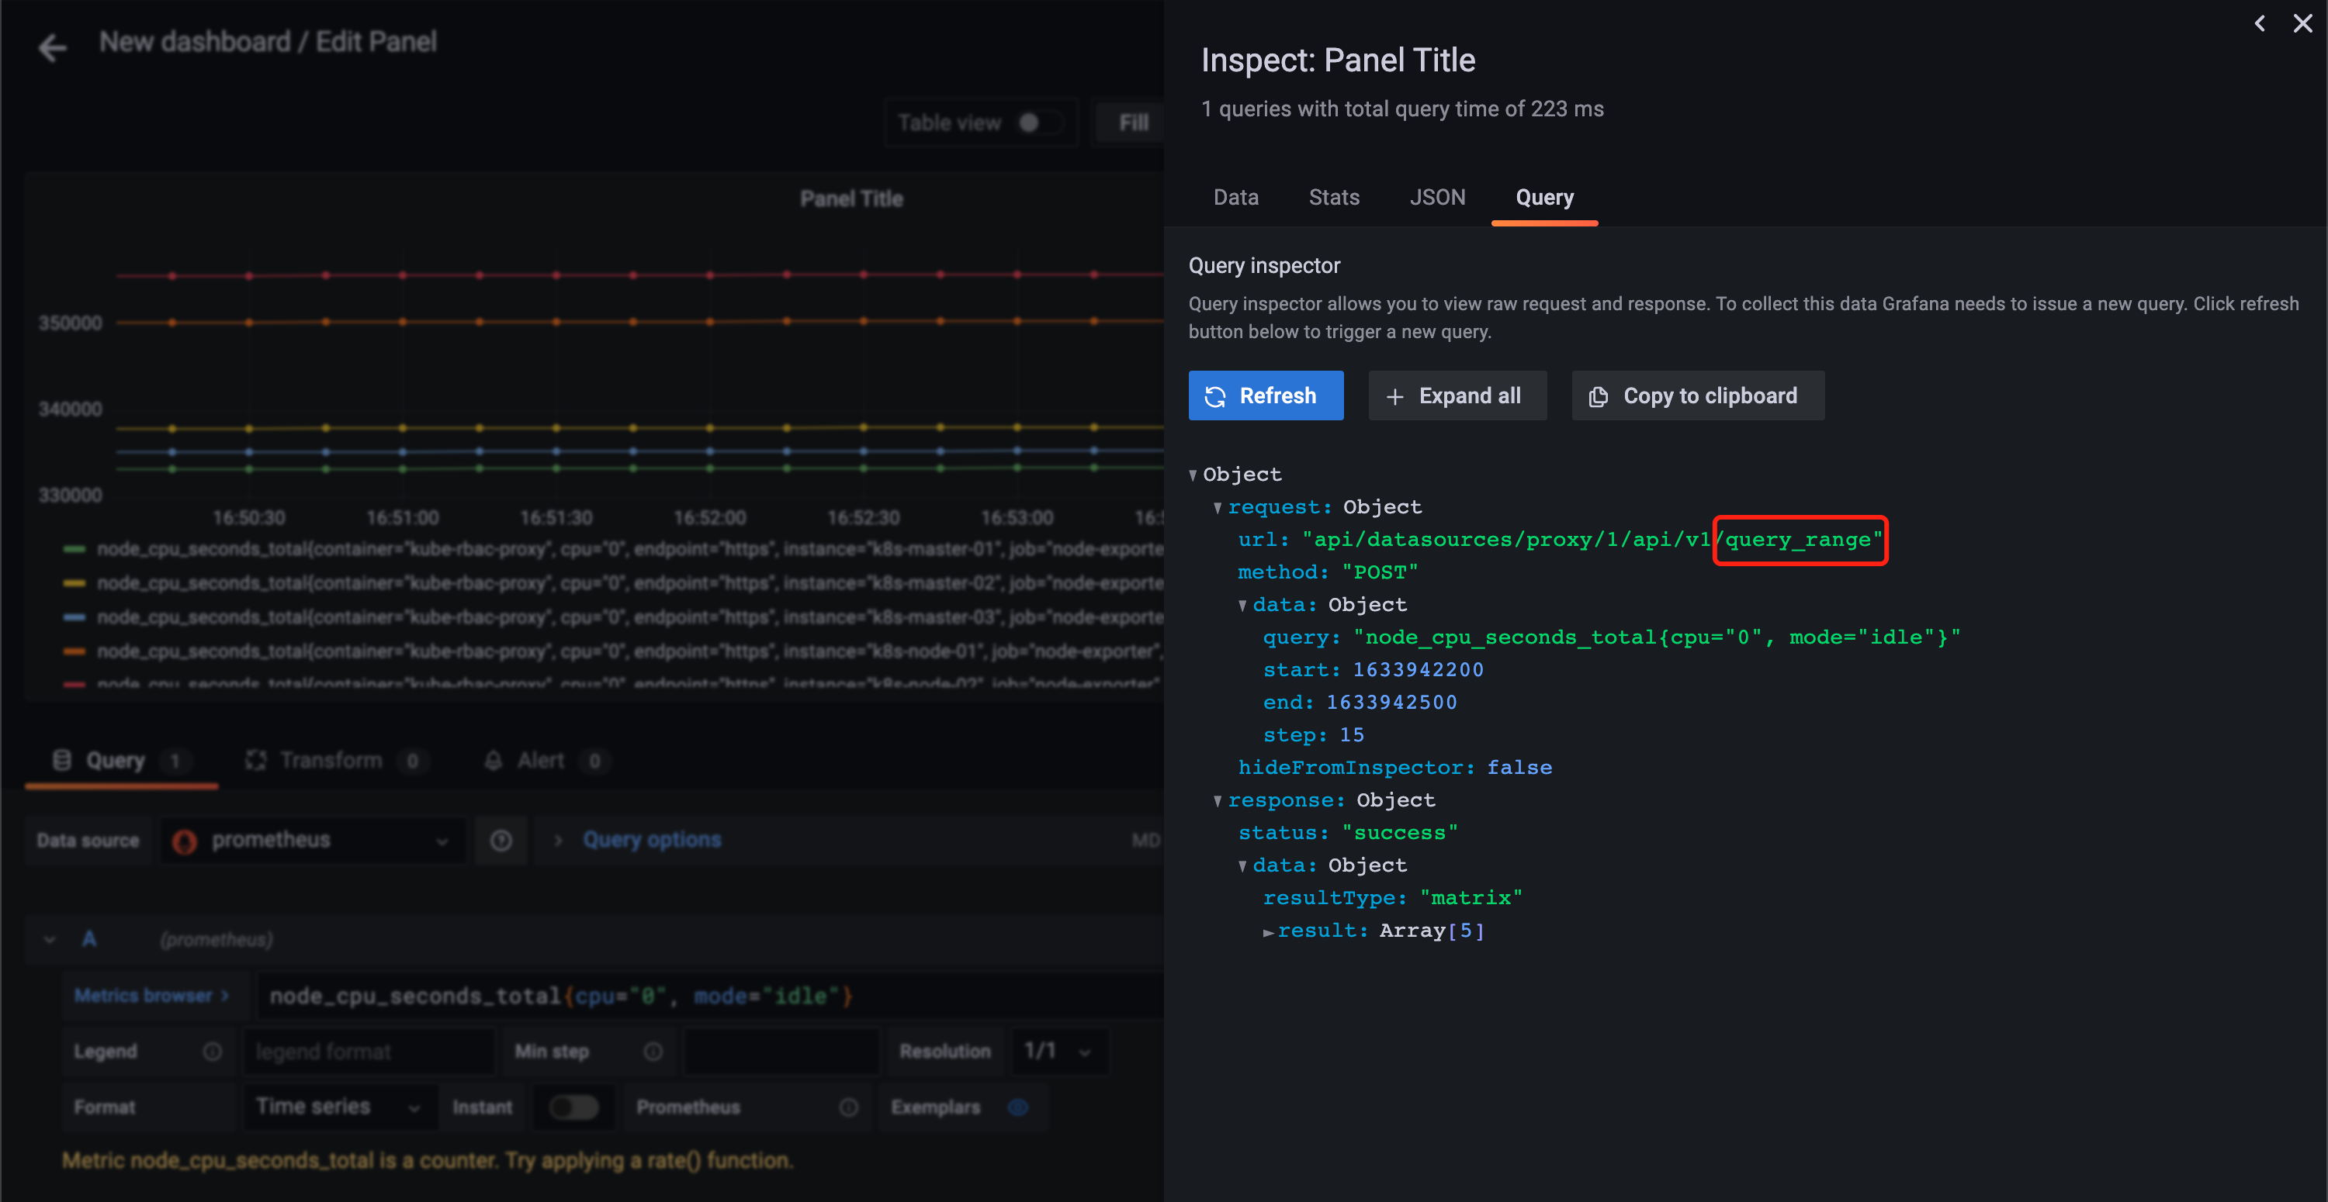Click Expand all button

point(1457,395)
